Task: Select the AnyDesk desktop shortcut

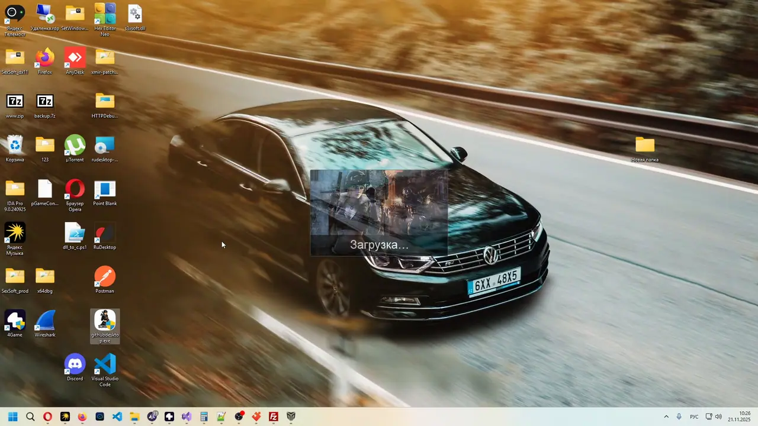Action: tap(75, 62)
